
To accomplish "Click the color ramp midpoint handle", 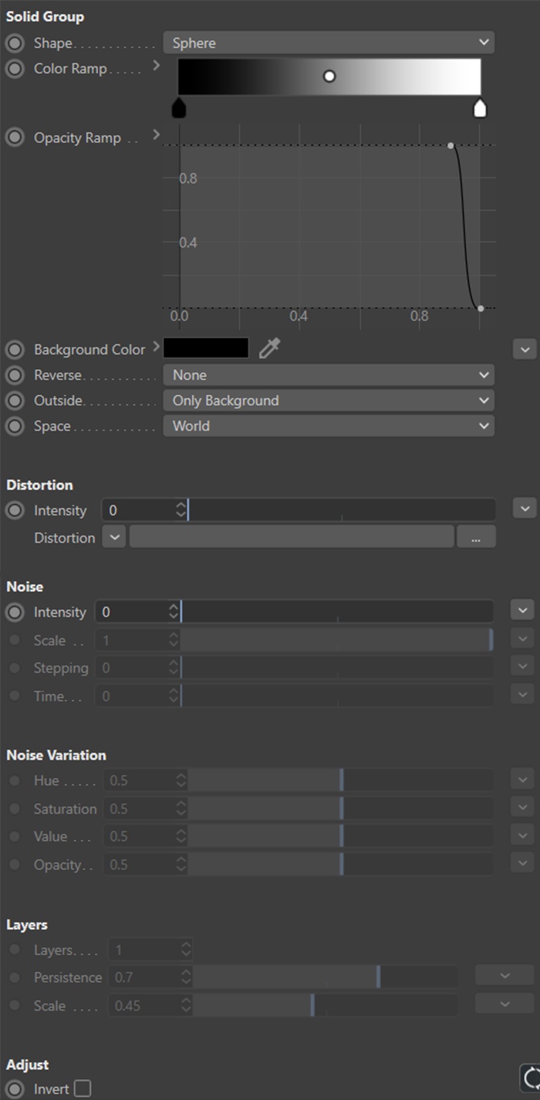I will [x=329, y=76].
